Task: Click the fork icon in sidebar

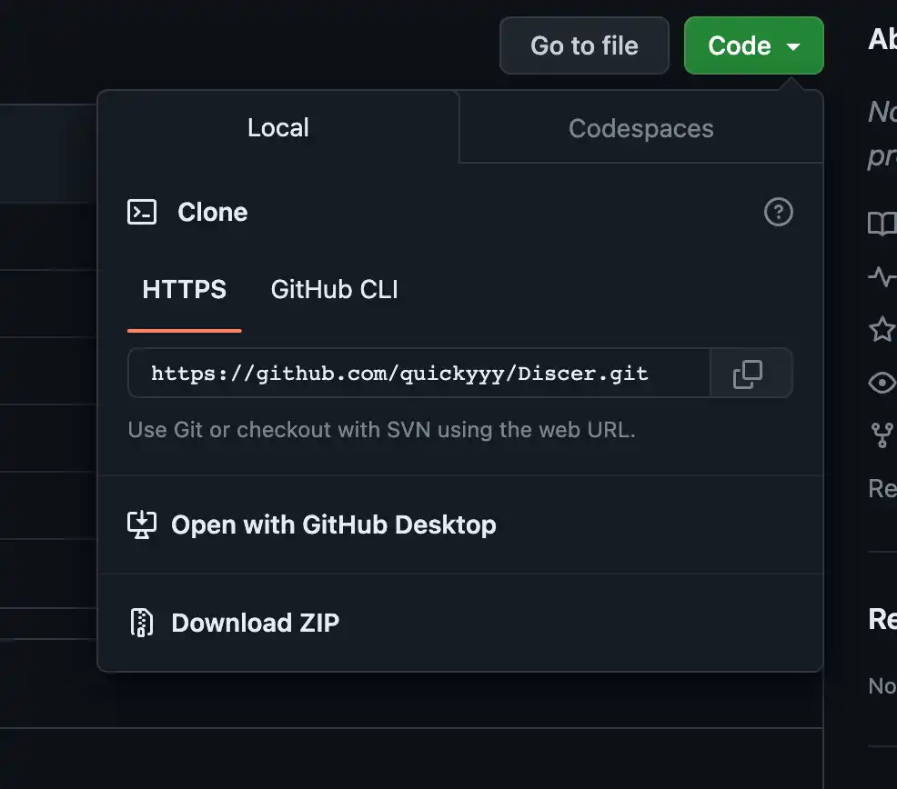Action: pos(882,435)
